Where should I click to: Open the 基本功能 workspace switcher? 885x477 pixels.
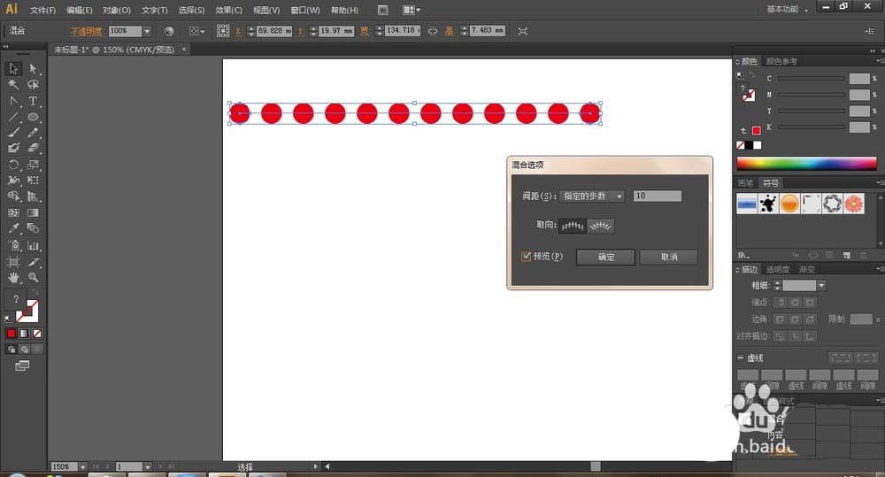(x=787, y=9)
